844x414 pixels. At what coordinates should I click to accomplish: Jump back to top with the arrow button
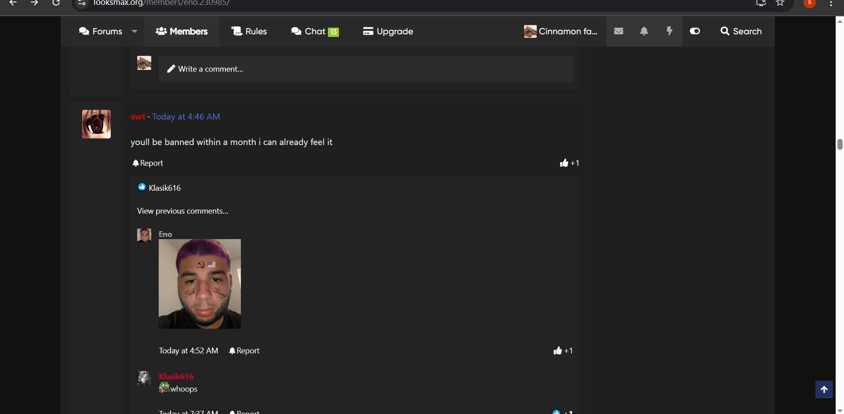(824, 389)
